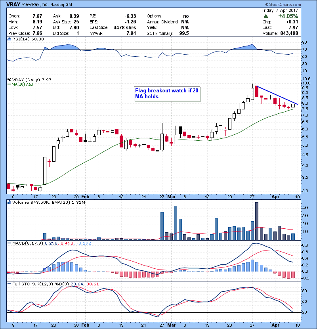Image resolution: width=317 pixels, height=329 pixels.
Task: Click the +4.05% percent change
Action: (x=288, y=16)
